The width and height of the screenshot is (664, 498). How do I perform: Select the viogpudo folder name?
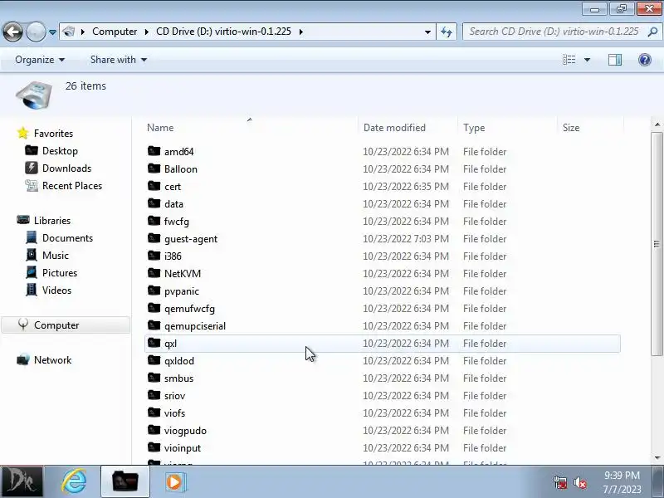coord(185,431)
